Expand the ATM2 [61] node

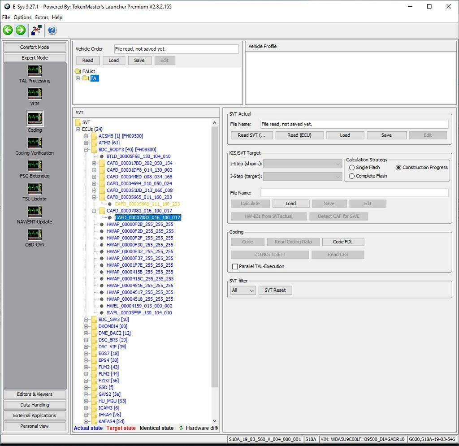tap(86, 143)
